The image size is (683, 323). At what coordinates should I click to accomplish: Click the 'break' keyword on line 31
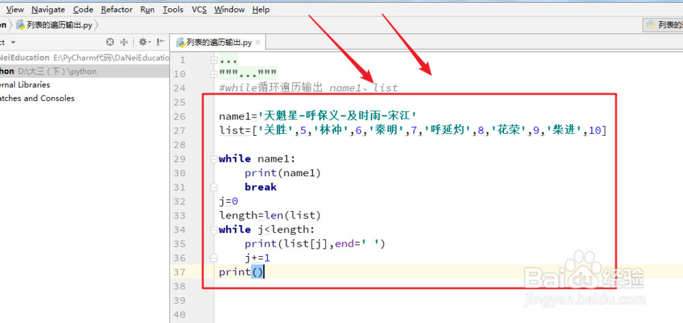click(x=260, y=187)
